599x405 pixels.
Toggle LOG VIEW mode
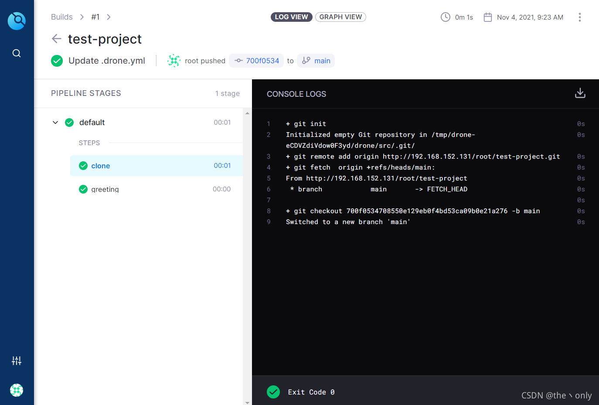click(x=291, y=17)
